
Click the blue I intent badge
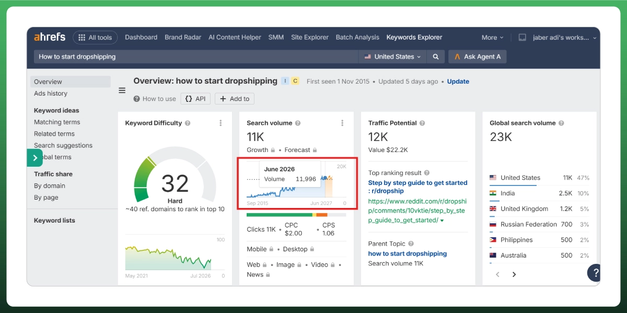coord(285,81)
